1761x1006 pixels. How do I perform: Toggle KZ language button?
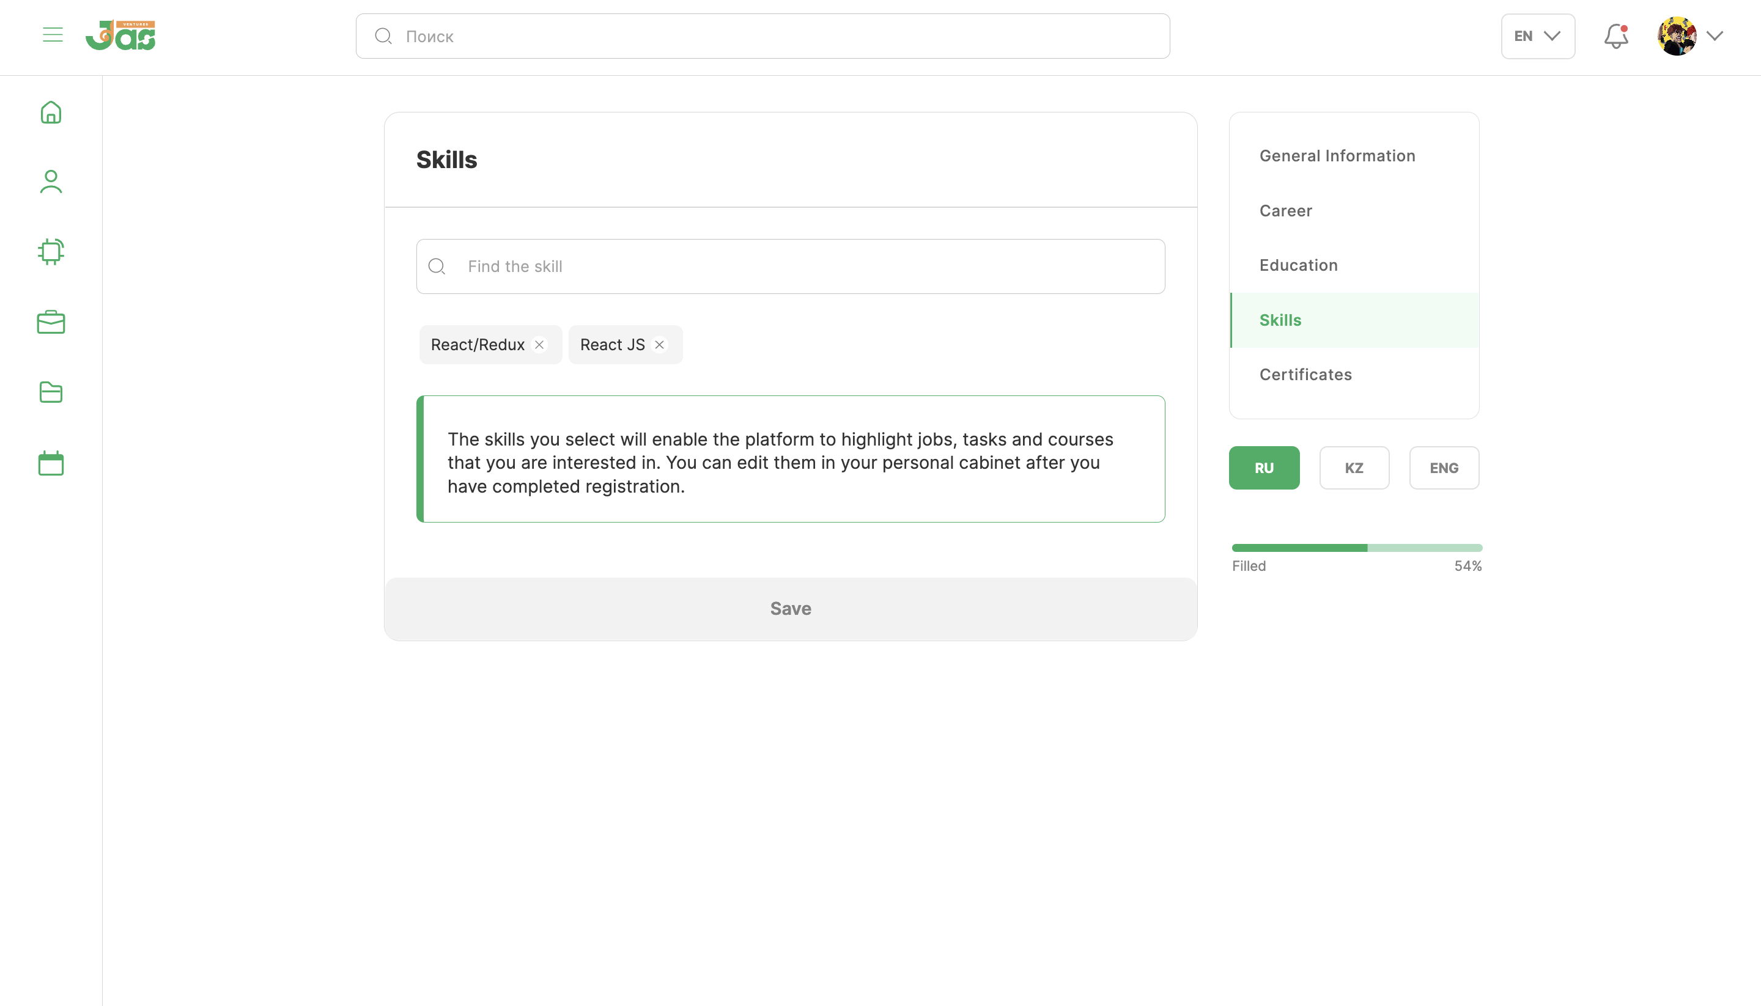coord(1353,467)
